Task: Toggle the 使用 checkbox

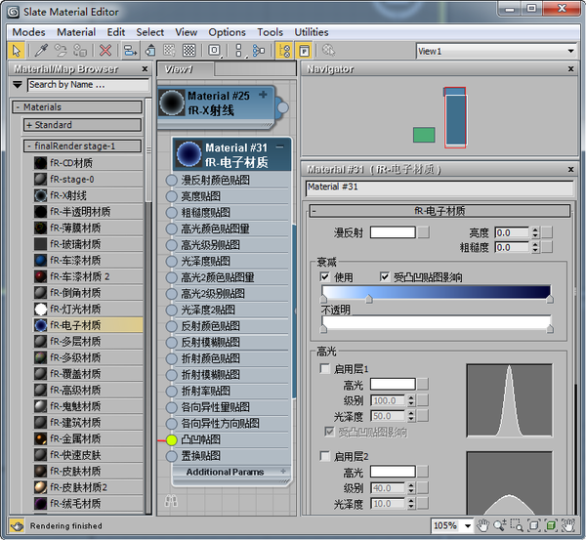Action: tap(325, 277)
